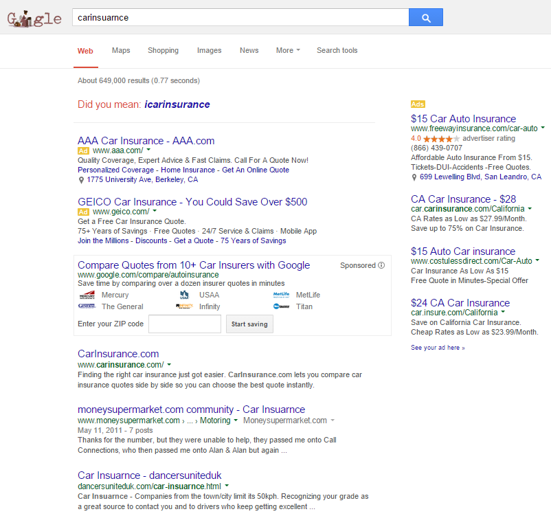Click See your ad here link
The image size is (551, 516).
click(x=438, y=348)
